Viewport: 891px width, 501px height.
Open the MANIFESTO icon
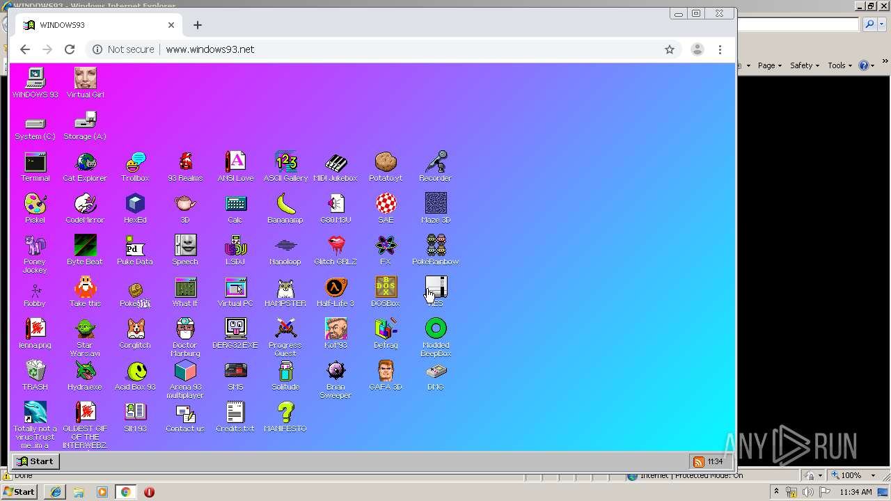285,417
